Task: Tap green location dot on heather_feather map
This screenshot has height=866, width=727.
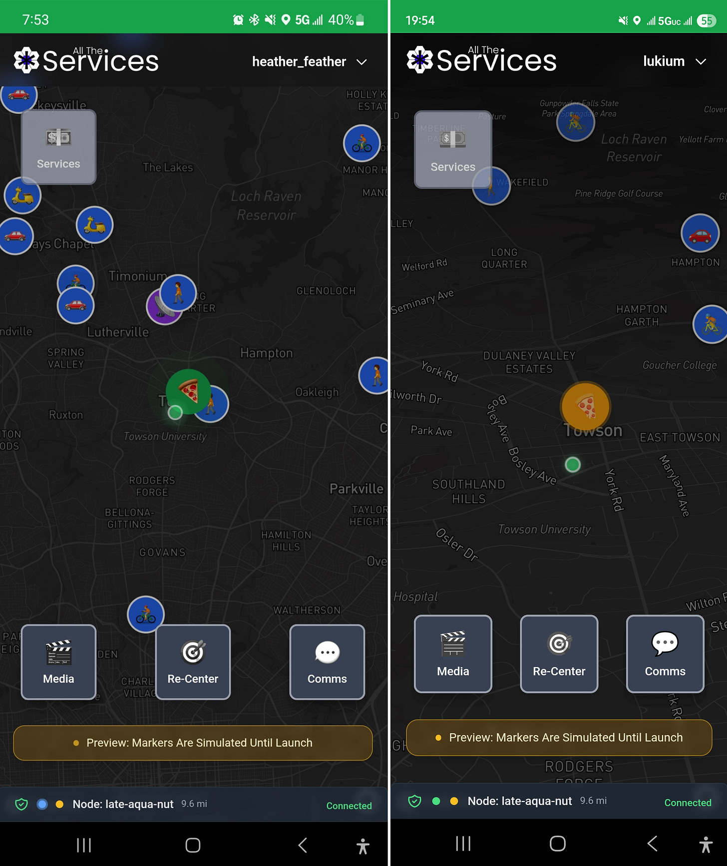Action: (x=175, y=412)
